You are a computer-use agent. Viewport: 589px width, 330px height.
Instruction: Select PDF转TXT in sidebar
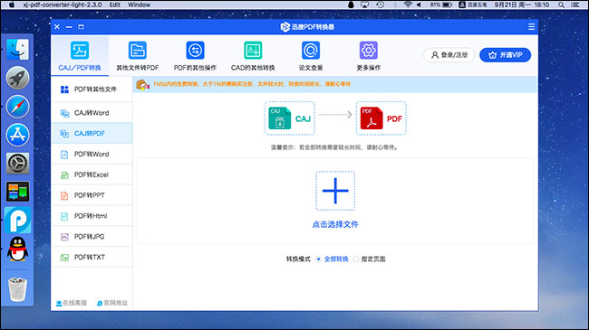[x=92, y=258]
